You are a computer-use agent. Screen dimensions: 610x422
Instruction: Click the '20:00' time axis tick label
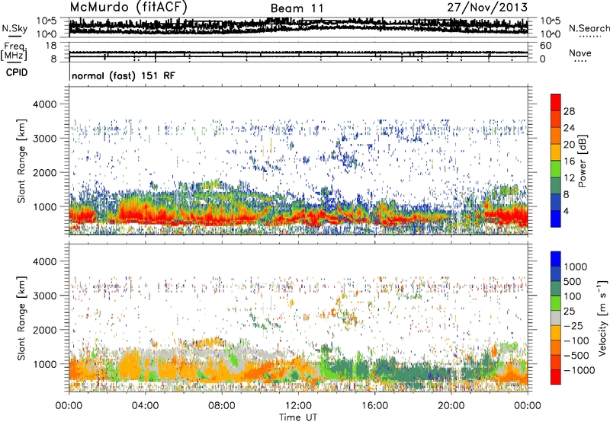pyautogui.click(x=451, y=406)
